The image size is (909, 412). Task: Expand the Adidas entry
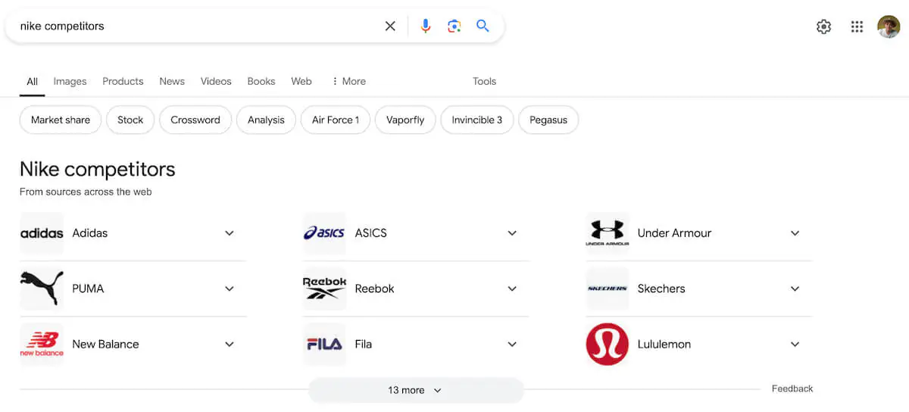[x=230, y=233]
